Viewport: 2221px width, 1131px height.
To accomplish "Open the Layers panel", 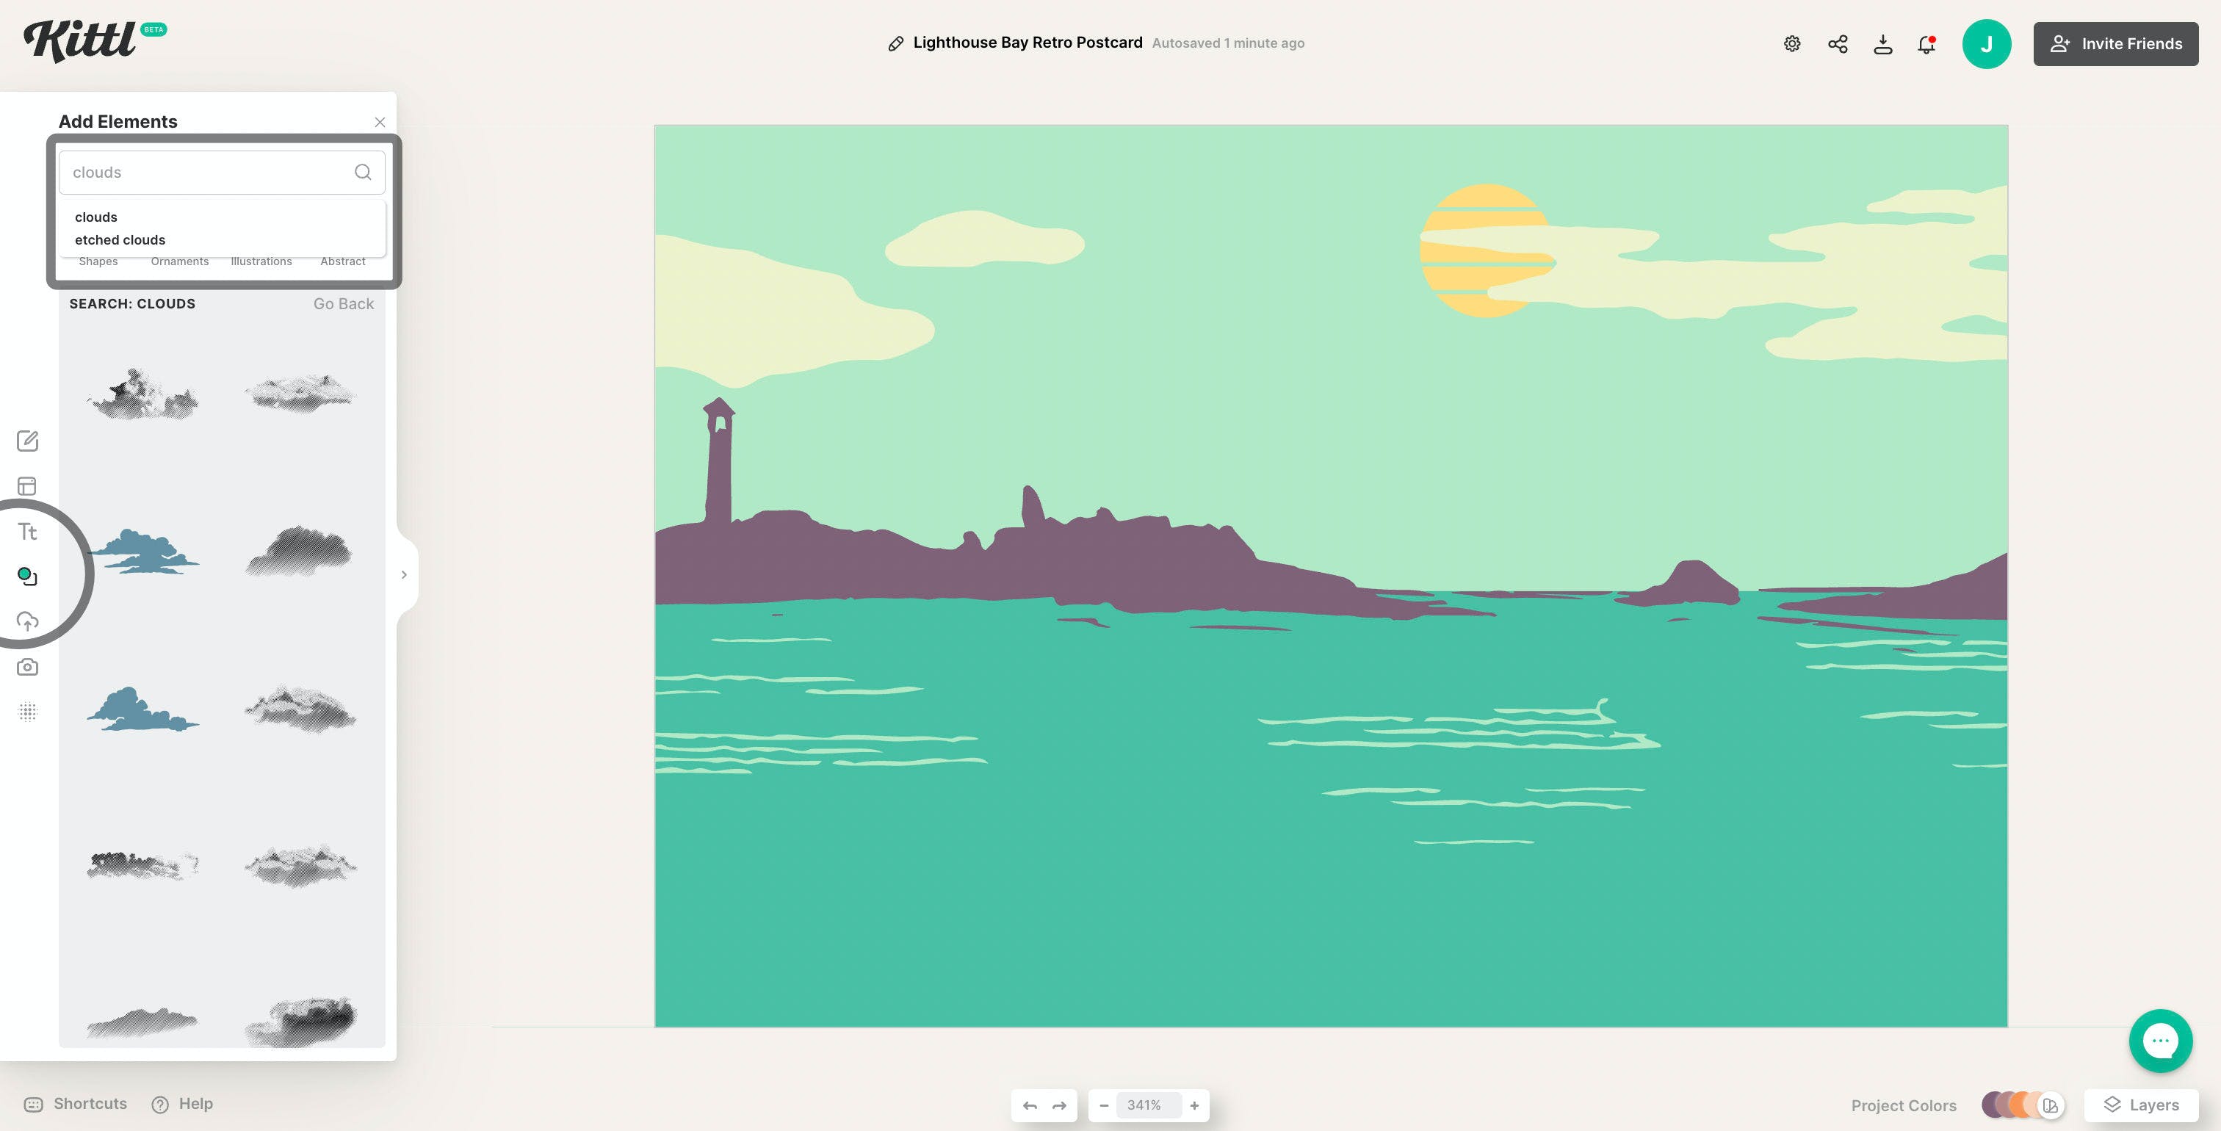I will pos(2141,1105).
